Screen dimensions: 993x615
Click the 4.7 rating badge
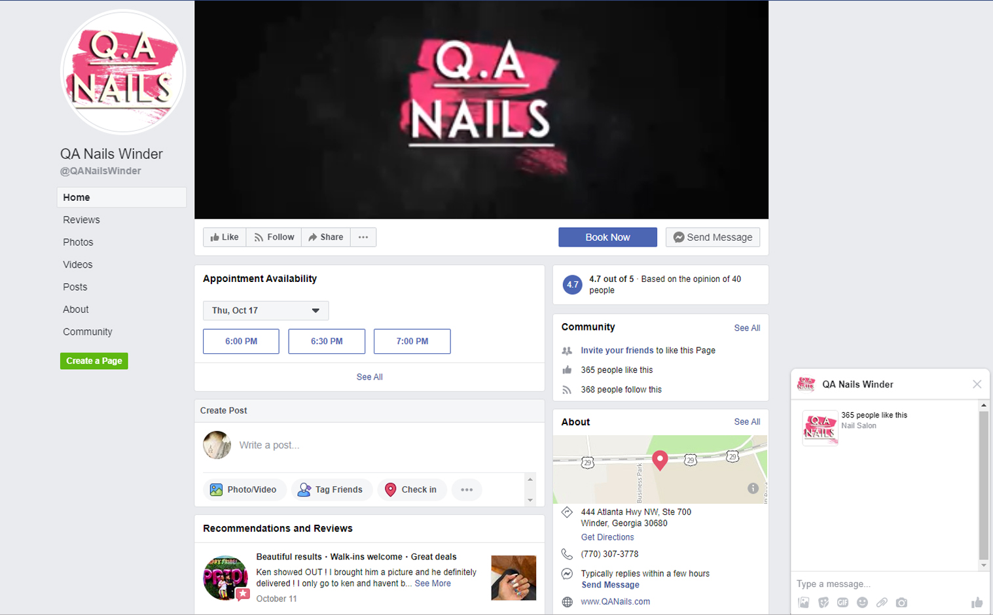coord(572,285)
